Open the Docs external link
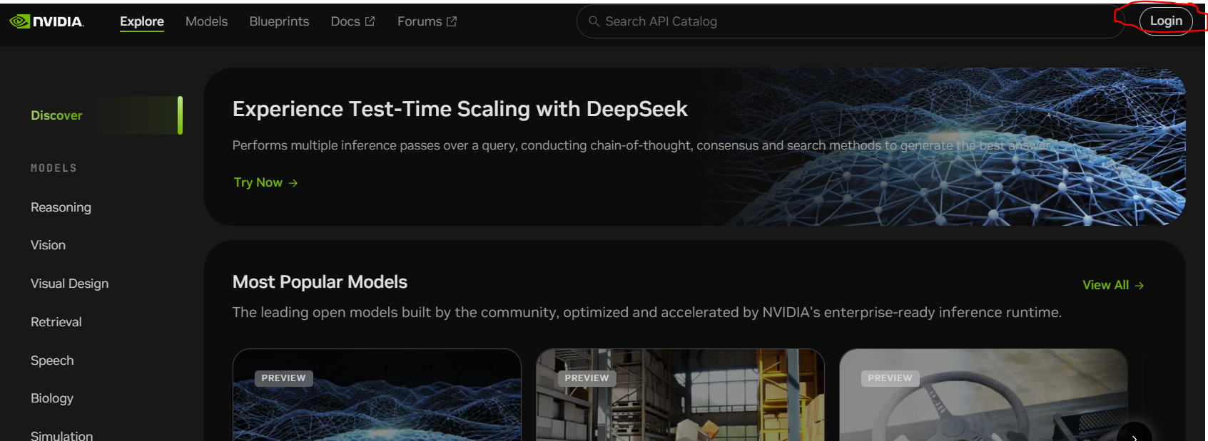Viewport: 1208px width, 441px height. [352, 21]
